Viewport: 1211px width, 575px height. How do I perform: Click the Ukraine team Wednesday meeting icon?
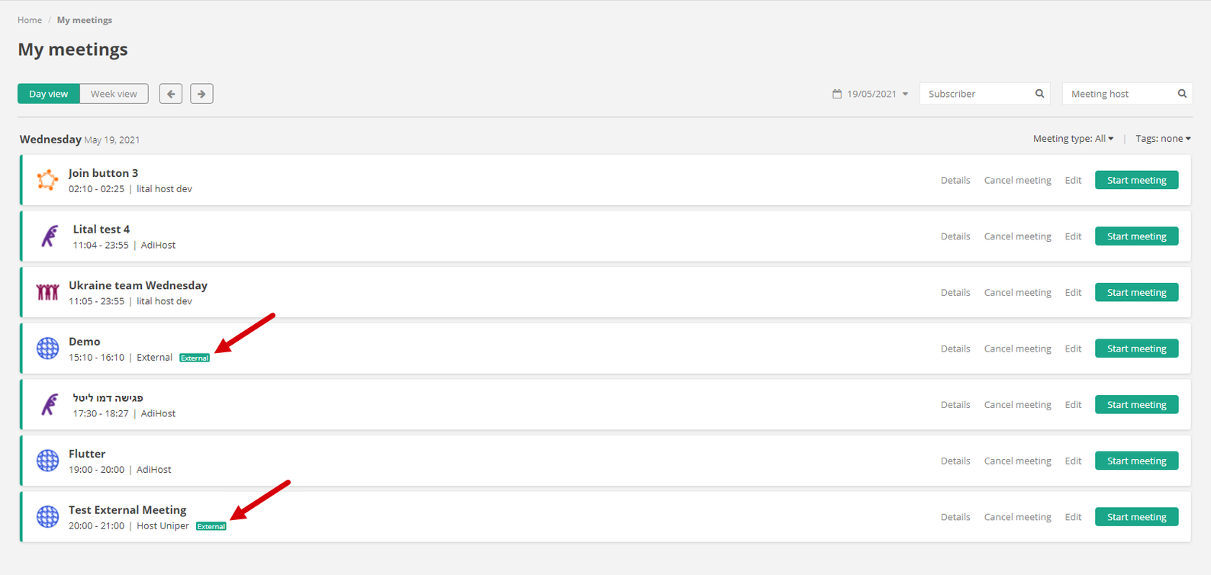47,292
